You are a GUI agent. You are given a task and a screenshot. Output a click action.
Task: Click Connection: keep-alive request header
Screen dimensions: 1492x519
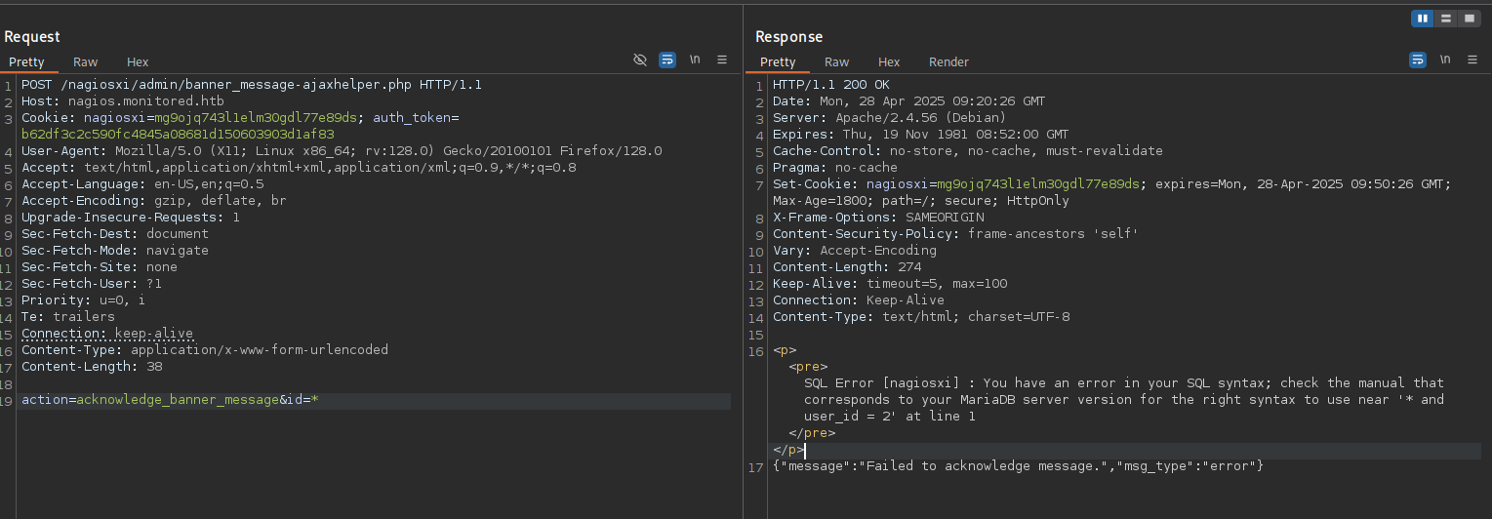pyautogui.click(x=107, y=333)
